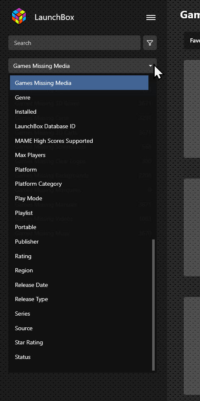Open the hamburger menu icon
The width and height of the screenshot is (200, 401).
(x=151, y=17)
